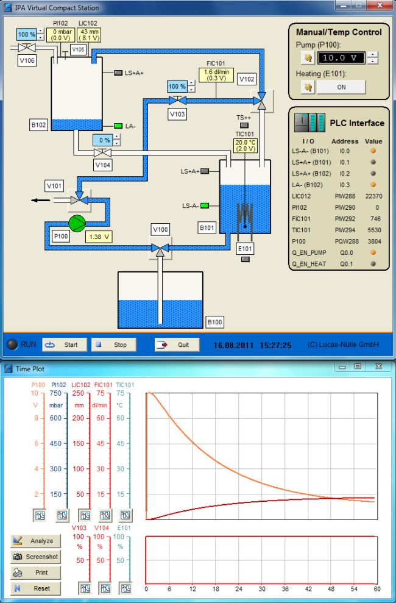Click the Time Plot window title icon
The height and width of the screenshot is (603, 396).
tap(8, 369)
